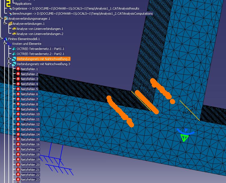Select highlighted Verbindungsnetz mit Nahtschweißung.2 label
Screen dimensions: 226x183
coord(43,59)
